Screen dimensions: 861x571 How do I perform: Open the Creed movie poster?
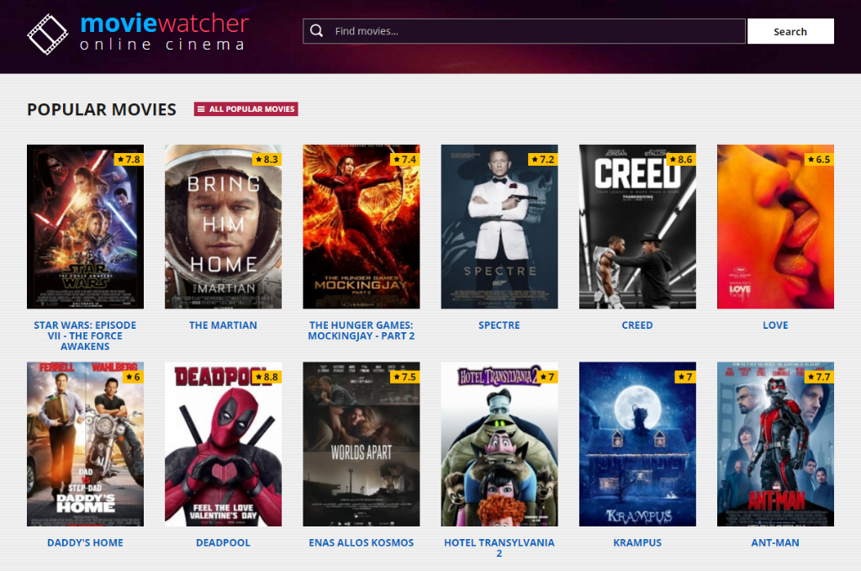tap(637, 227)
